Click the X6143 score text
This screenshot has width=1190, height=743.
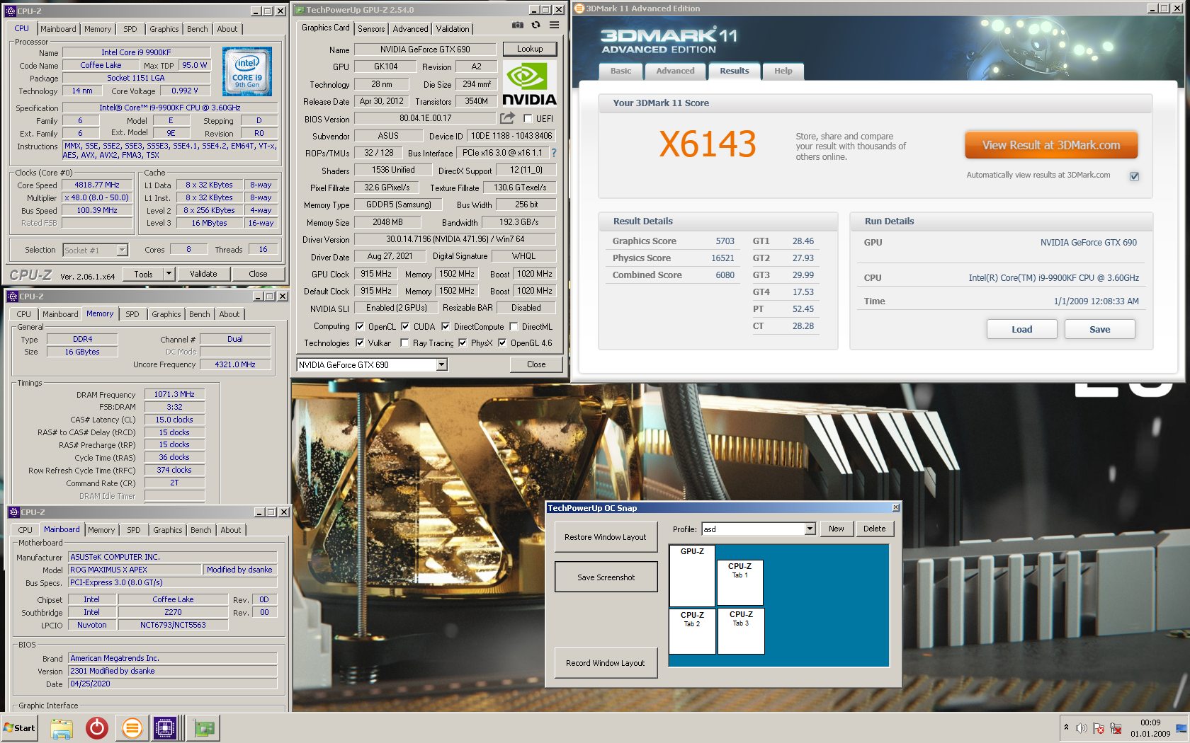707,144
